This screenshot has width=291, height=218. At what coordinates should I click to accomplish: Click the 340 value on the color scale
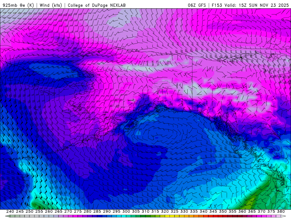tap(203, 211)
